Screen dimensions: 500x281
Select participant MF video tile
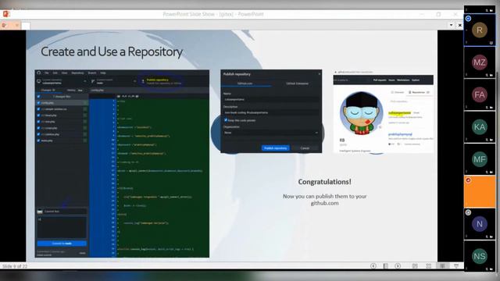(x=480, y=159)
